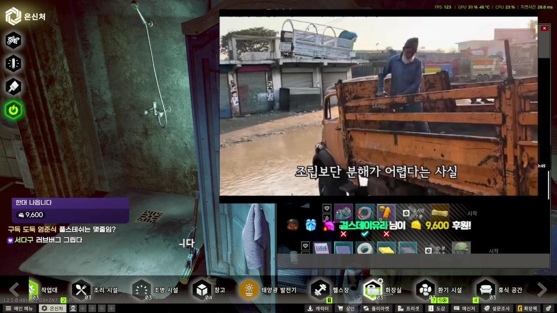Select the 헬스장 dumbbell icon
The width and height of the screenshot is (557, 313).
pyautogui.click(x=320, y=290)
